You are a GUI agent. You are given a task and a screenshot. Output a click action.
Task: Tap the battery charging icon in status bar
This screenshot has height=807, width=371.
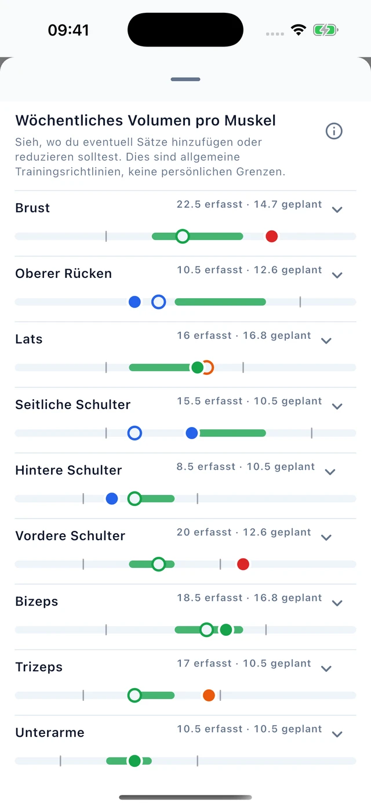coord(325,30)
